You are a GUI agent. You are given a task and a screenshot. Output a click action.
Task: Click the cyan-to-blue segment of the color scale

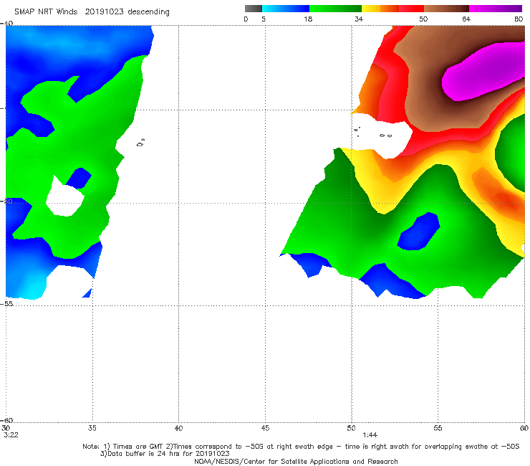pyautogui.click(x=286, y=9)
